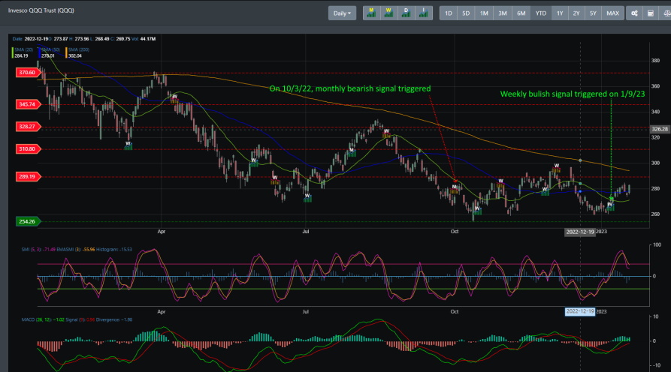Select the 5D time range
671x372 pixels.
coord(466,13)
